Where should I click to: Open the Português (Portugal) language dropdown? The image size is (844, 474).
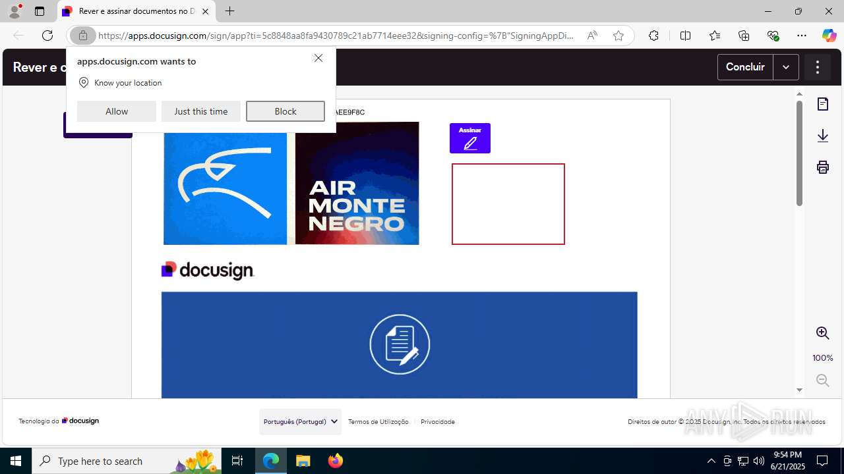coord(300,421)
